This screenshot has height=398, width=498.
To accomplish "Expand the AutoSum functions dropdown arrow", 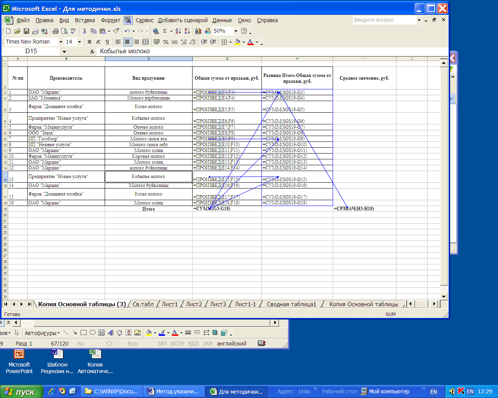I will [171, 31].
